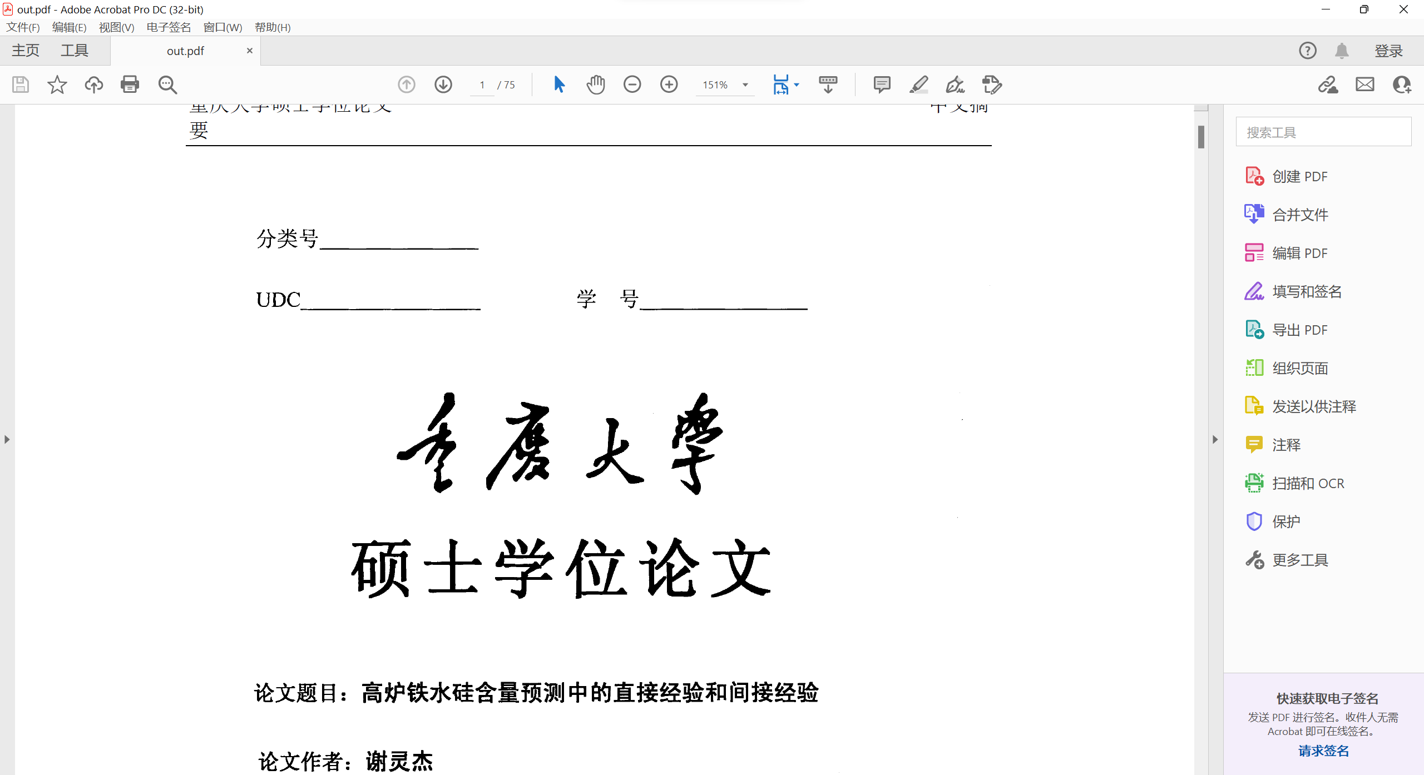The width and height of the screenshot is (1424, 775).
Task: Bookmark file with star icon
Action: pyautogui.click(x=57, y=85)
